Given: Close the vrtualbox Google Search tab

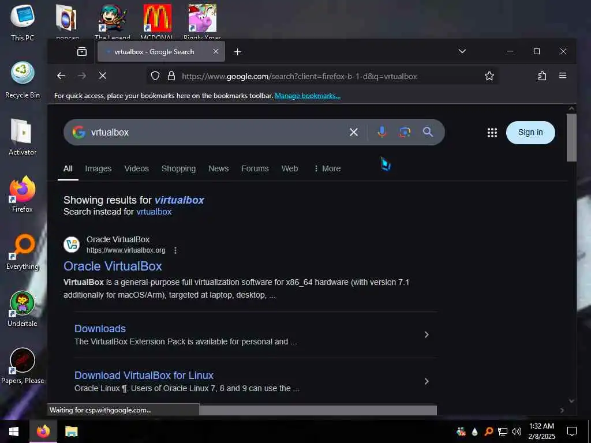Looking at the screenshot, I should [216, 51].
